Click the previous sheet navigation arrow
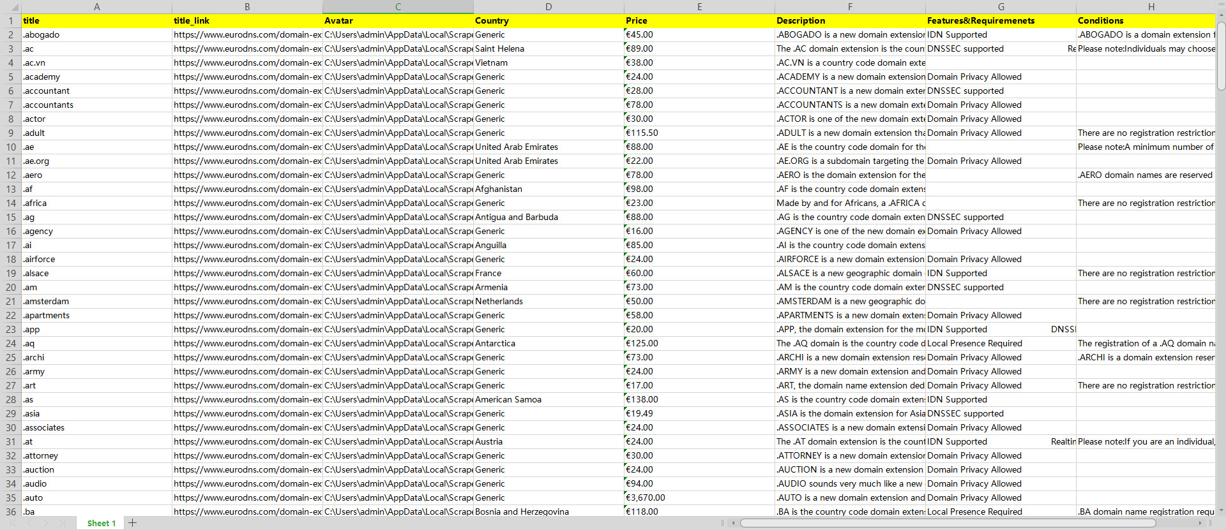1226x530 pixels. [x=29, y=523]
